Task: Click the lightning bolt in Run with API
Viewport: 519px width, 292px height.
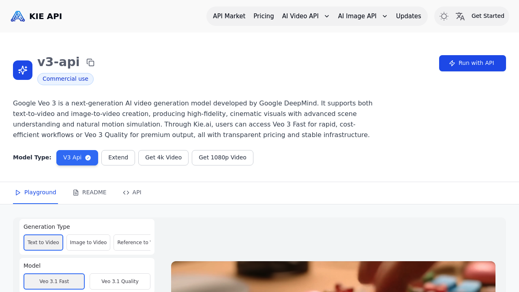Action: coord(452,63)
